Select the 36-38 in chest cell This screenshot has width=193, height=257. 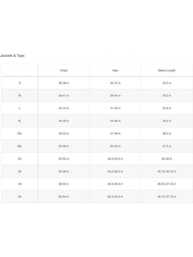pyautogui.click(x=64, y=83)
